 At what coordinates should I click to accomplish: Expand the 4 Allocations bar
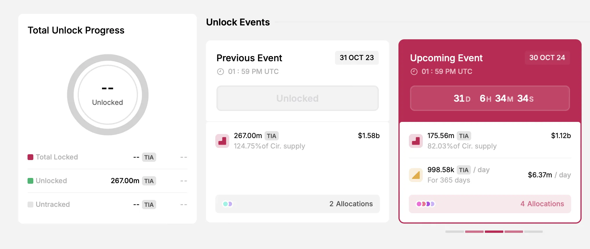click(490, 204)
